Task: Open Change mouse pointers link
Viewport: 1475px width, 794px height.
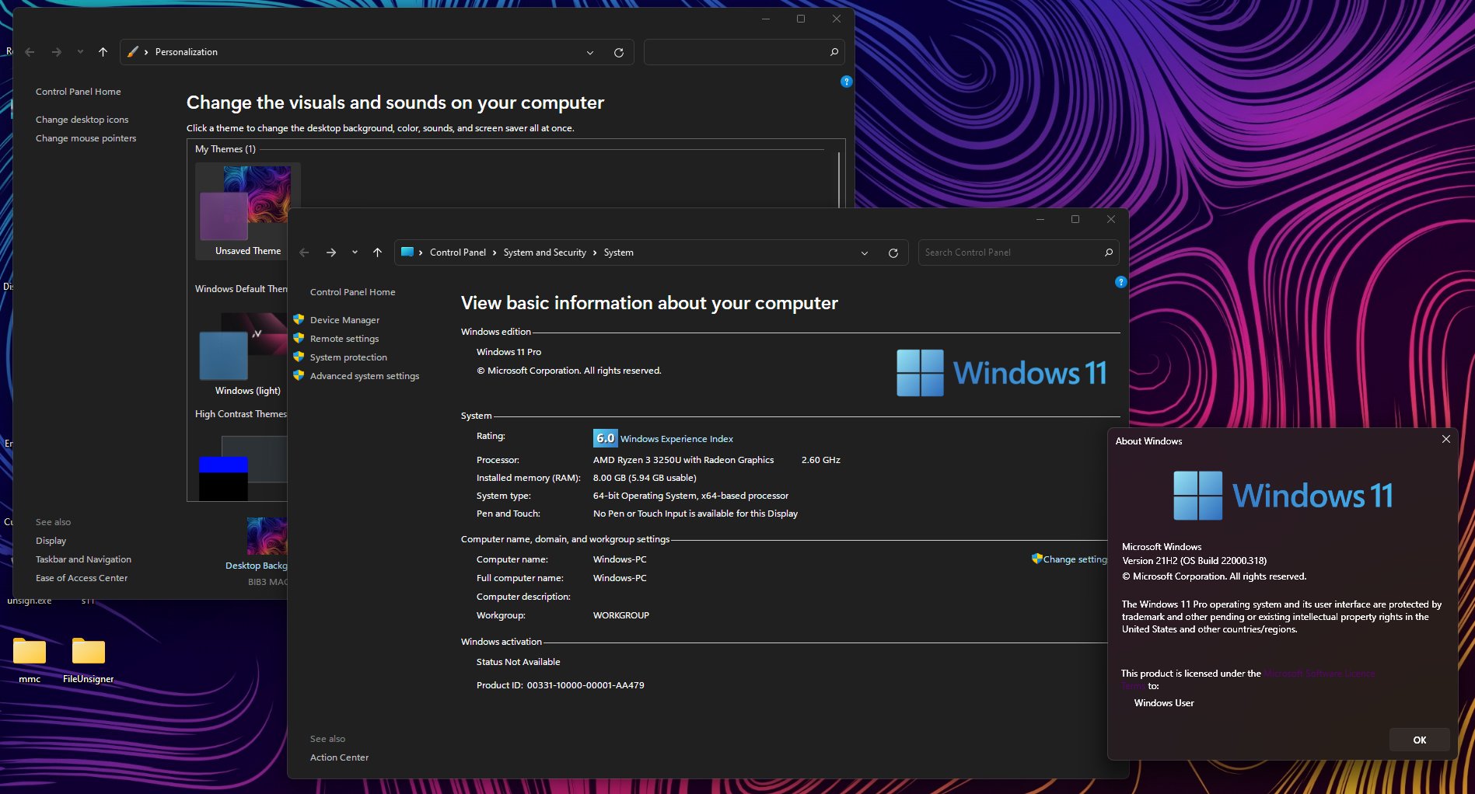Action: pos(86,138)
